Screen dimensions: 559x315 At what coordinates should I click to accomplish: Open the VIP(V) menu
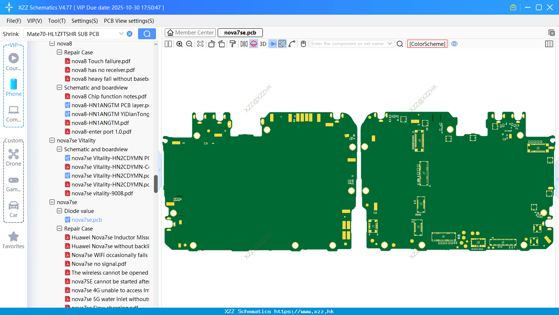pos(35,21)
